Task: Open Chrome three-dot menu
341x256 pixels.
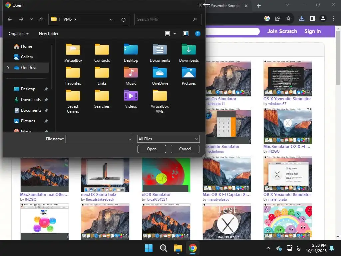Action: [334, 19]
